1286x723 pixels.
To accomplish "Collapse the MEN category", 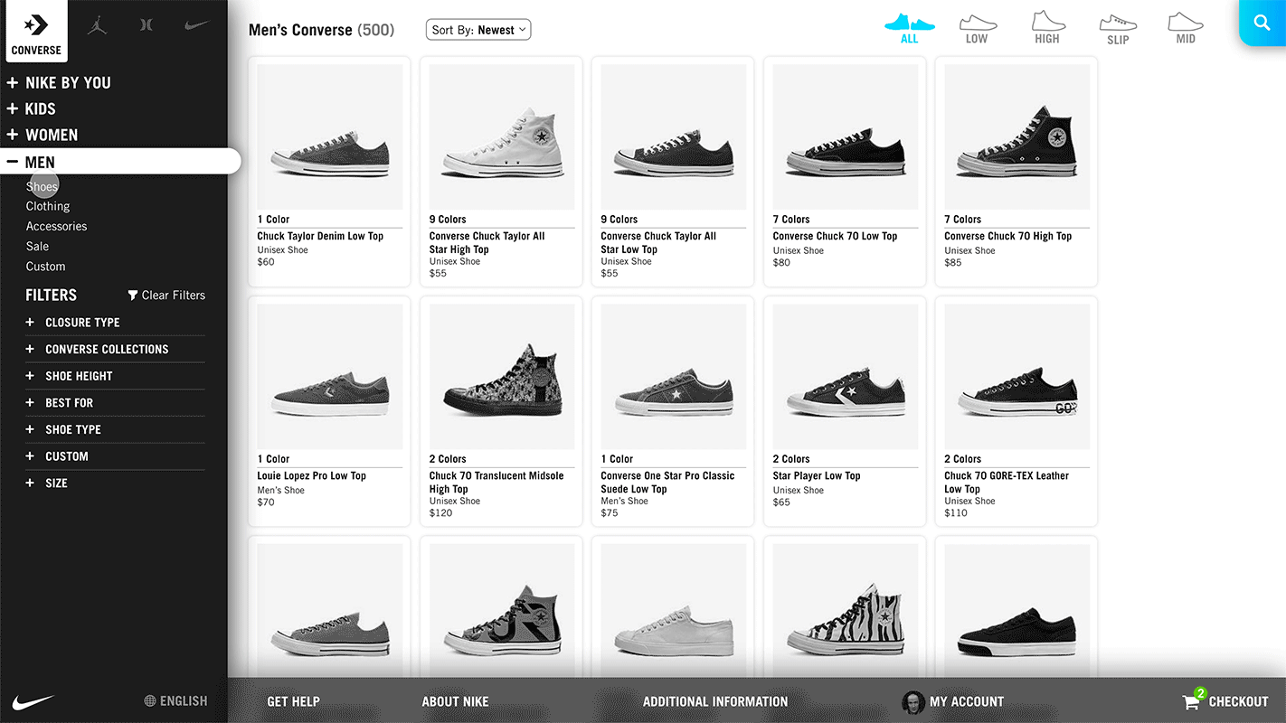I will (39, 161).
